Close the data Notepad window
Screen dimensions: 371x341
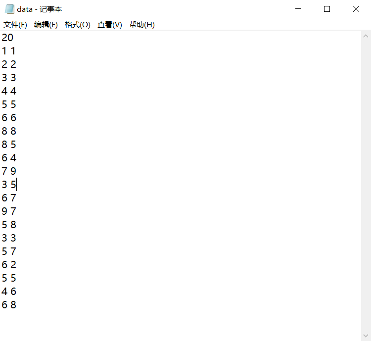click(356, 9)
